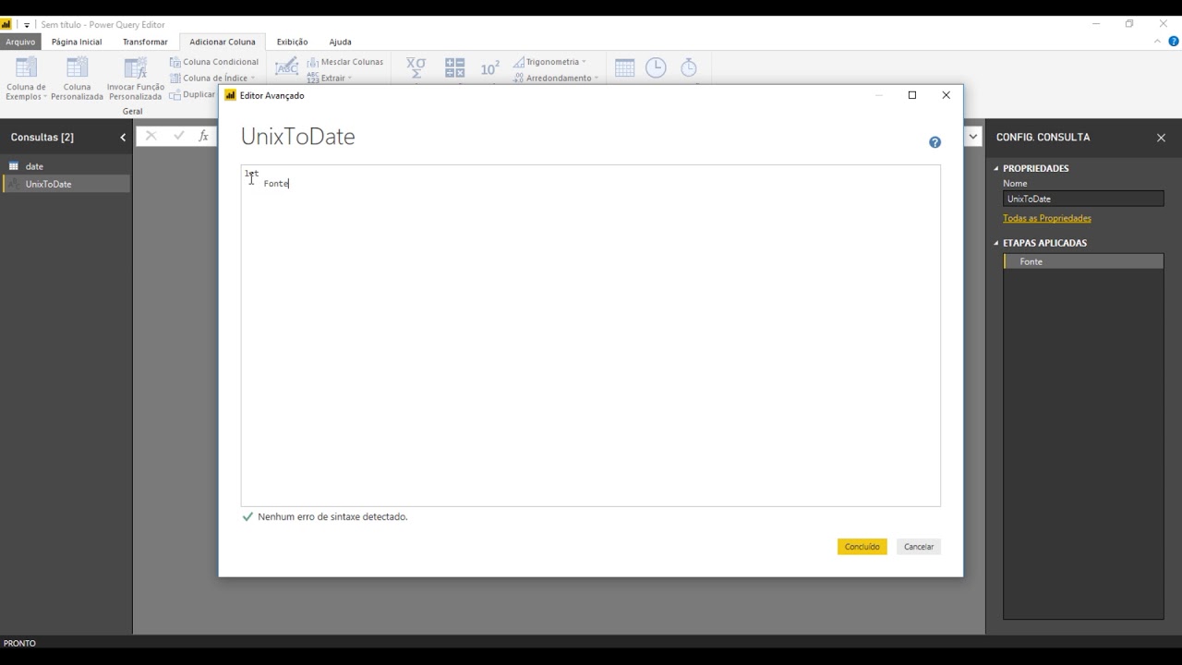Click the Date calendar icon
This screenshot has height=665, width=1182.
click(624, 67)
